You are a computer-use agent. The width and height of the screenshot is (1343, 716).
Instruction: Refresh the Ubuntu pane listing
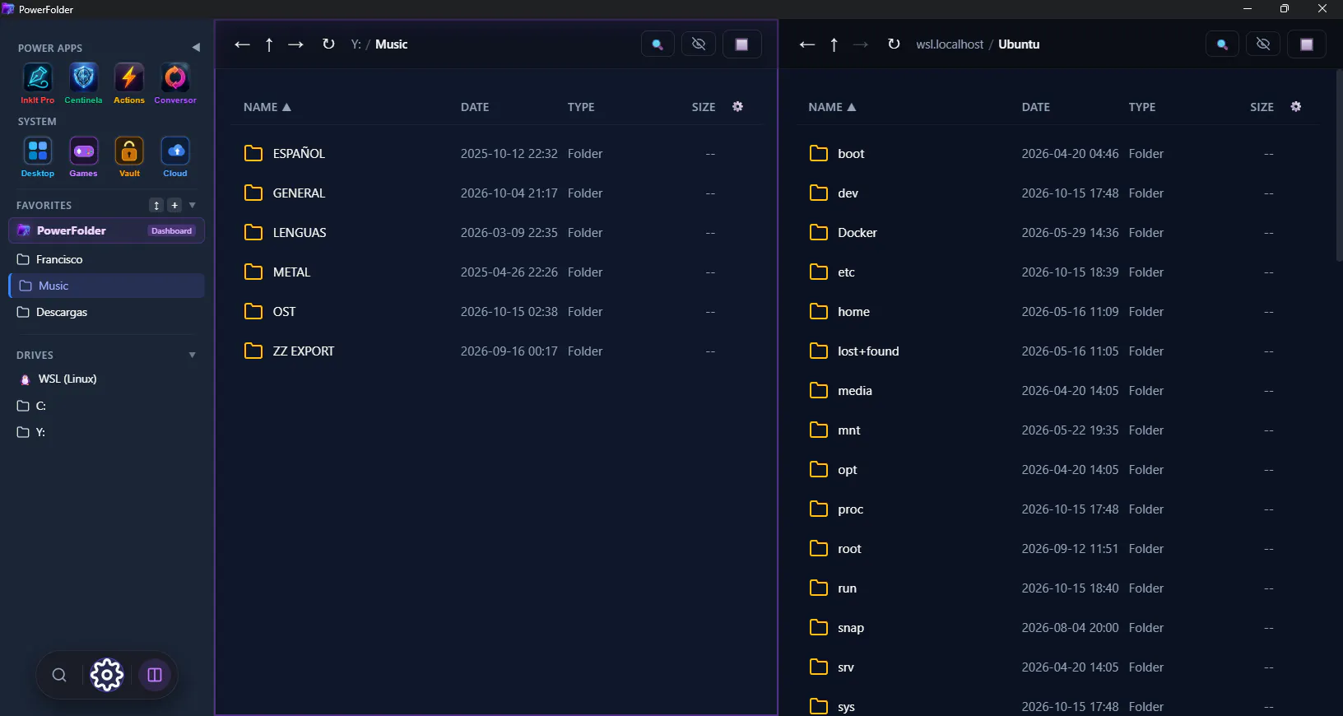click(894, 44)
